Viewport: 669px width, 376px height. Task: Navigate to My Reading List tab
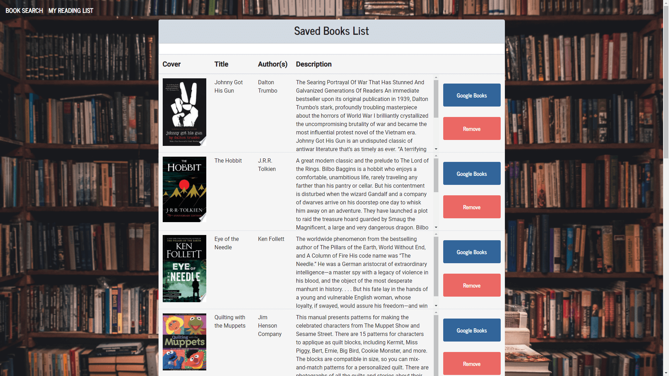71,10
